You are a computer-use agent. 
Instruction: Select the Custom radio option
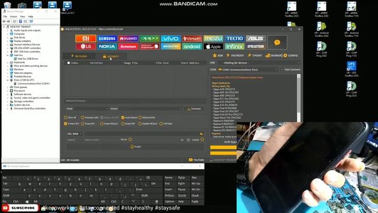(202, 140)
